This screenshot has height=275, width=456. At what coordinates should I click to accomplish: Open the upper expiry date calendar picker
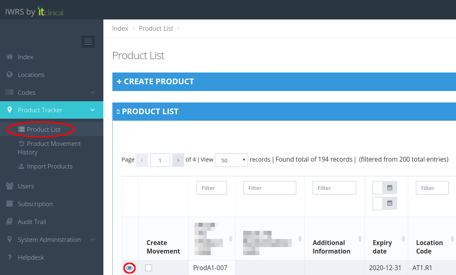390,188
